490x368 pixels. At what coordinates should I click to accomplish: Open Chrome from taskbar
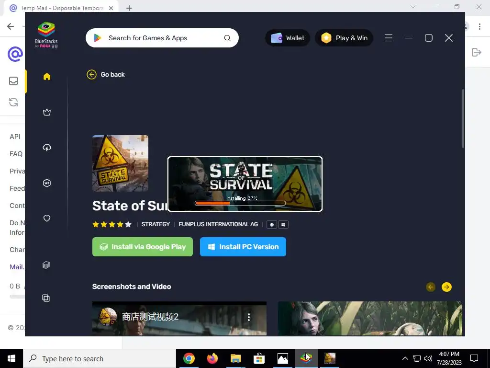[x=189, y=358]
